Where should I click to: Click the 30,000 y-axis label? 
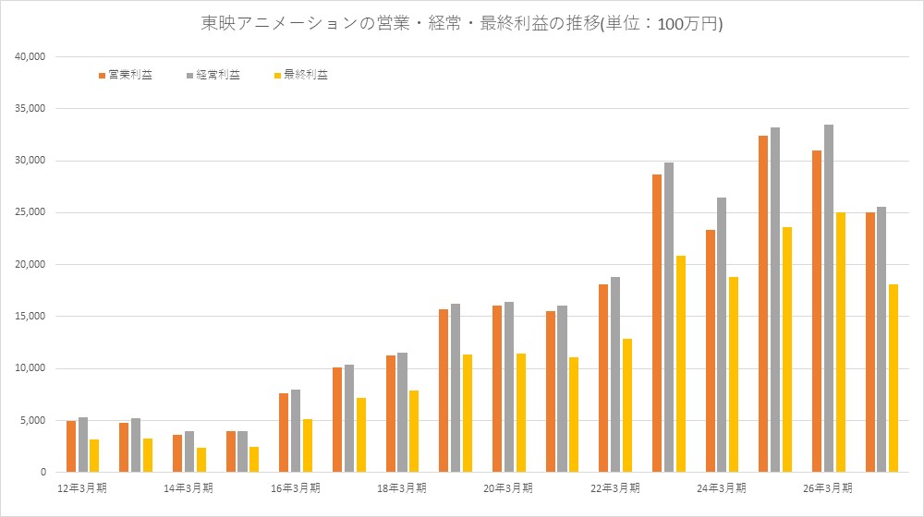pyautogui.click(x=30, y=160)
